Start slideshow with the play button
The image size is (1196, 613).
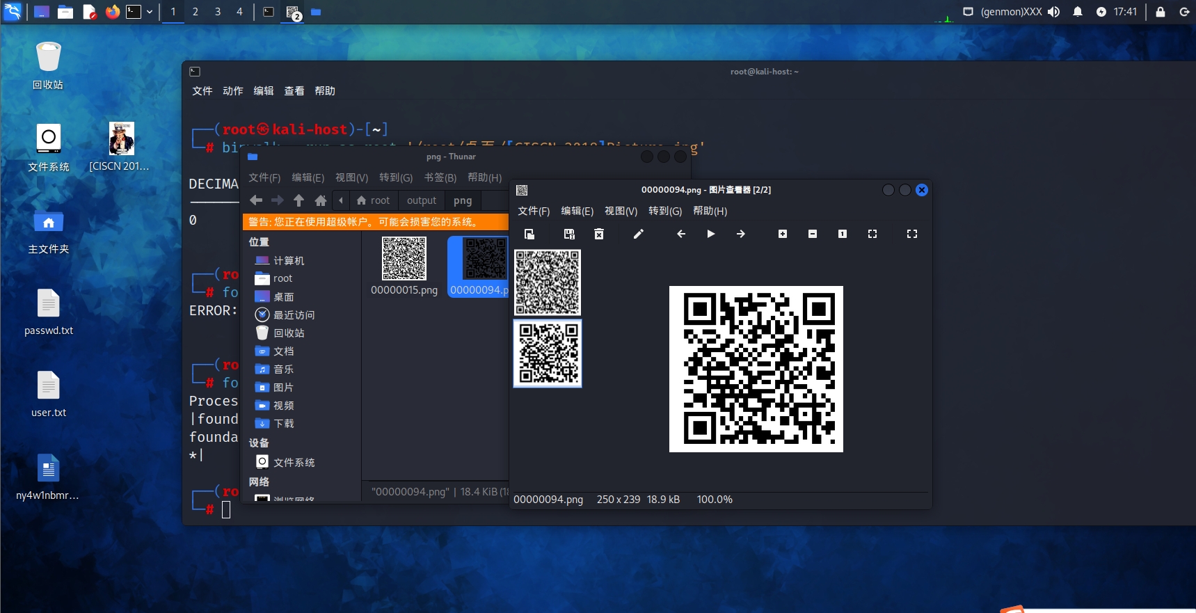tap(711, 234)
